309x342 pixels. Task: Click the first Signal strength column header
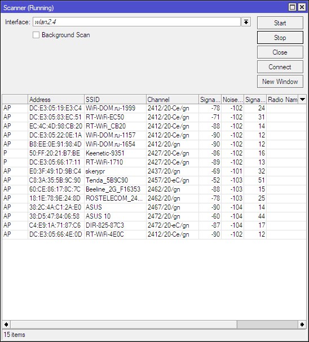click(x=210, y=100)
